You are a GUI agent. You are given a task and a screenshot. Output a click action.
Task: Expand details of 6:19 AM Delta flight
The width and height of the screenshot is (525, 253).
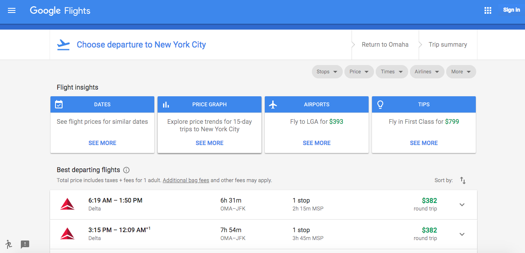[462, 205]
